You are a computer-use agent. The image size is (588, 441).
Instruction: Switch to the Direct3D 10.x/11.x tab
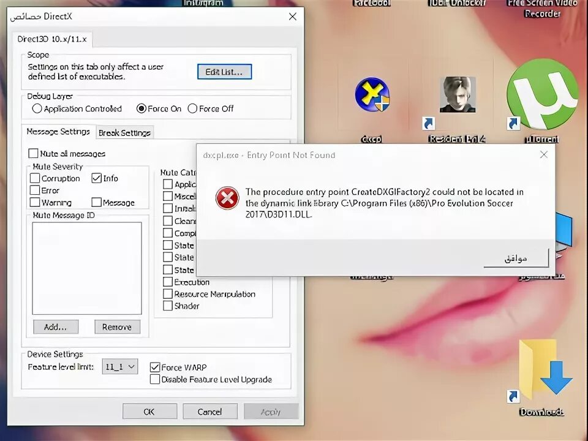[x=52, y=39]
